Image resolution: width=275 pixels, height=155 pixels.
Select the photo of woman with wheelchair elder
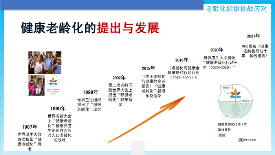tap(37, 85)
